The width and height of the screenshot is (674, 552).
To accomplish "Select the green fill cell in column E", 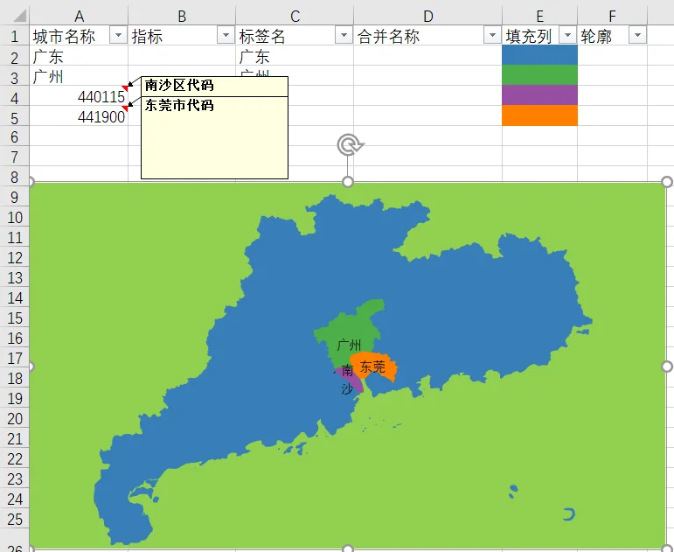I will pos(539,75).
